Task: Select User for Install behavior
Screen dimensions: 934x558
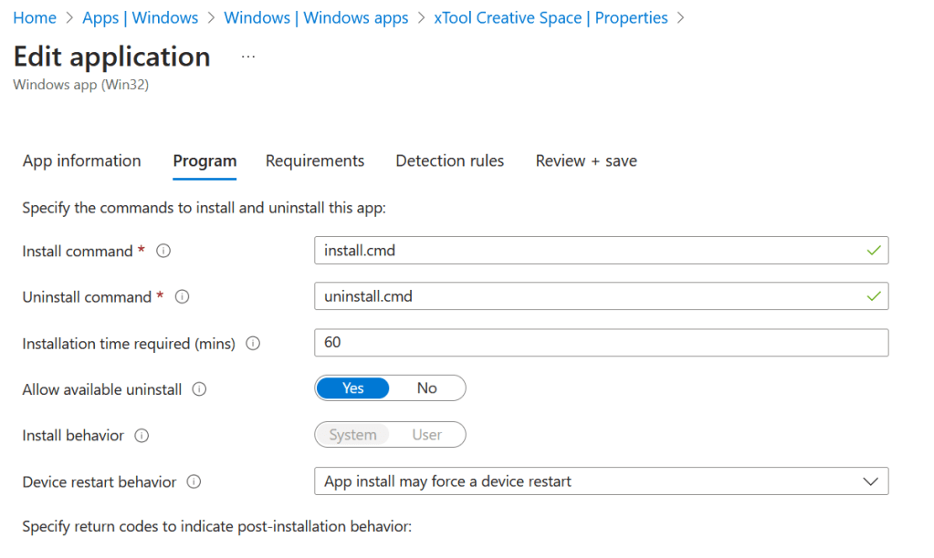Action: tap(426, 435)
